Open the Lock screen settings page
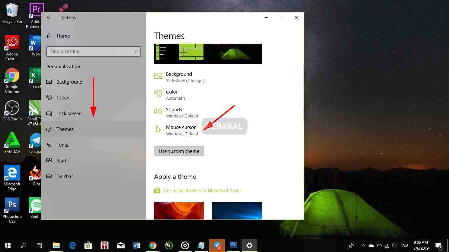 pos(93,114)
